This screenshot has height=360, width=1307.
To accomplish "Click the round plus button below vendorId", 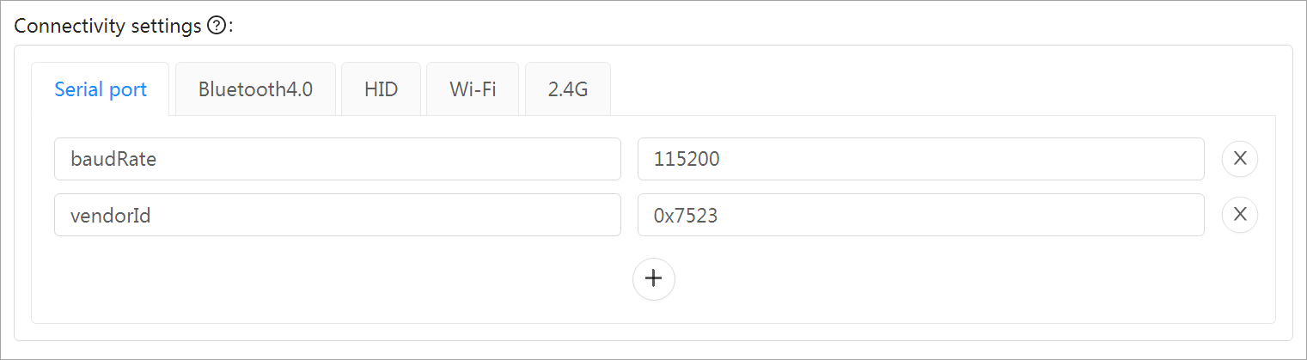I will tap(654, 278).
